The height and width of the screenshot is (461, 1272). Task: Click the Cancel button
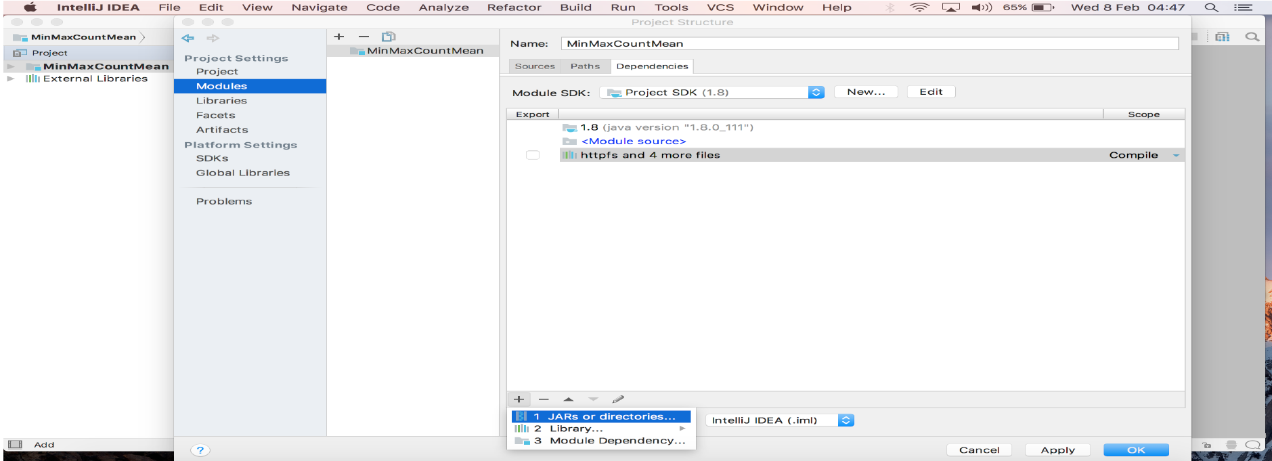coord(979,450)
